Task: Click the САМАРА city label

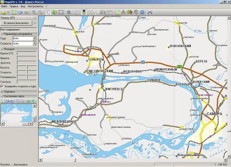Action: click(214, 114)
